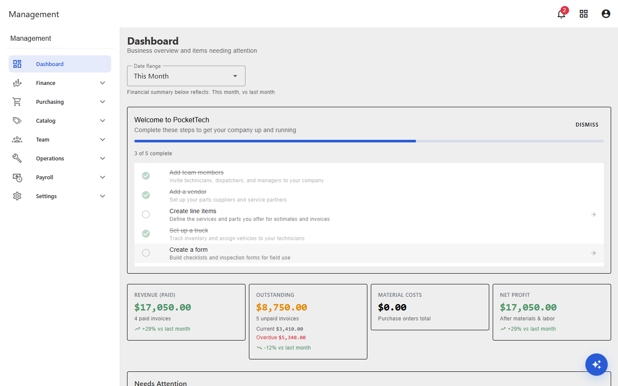
Task: Click the Settings gear icon
Action: click(17, 196)
